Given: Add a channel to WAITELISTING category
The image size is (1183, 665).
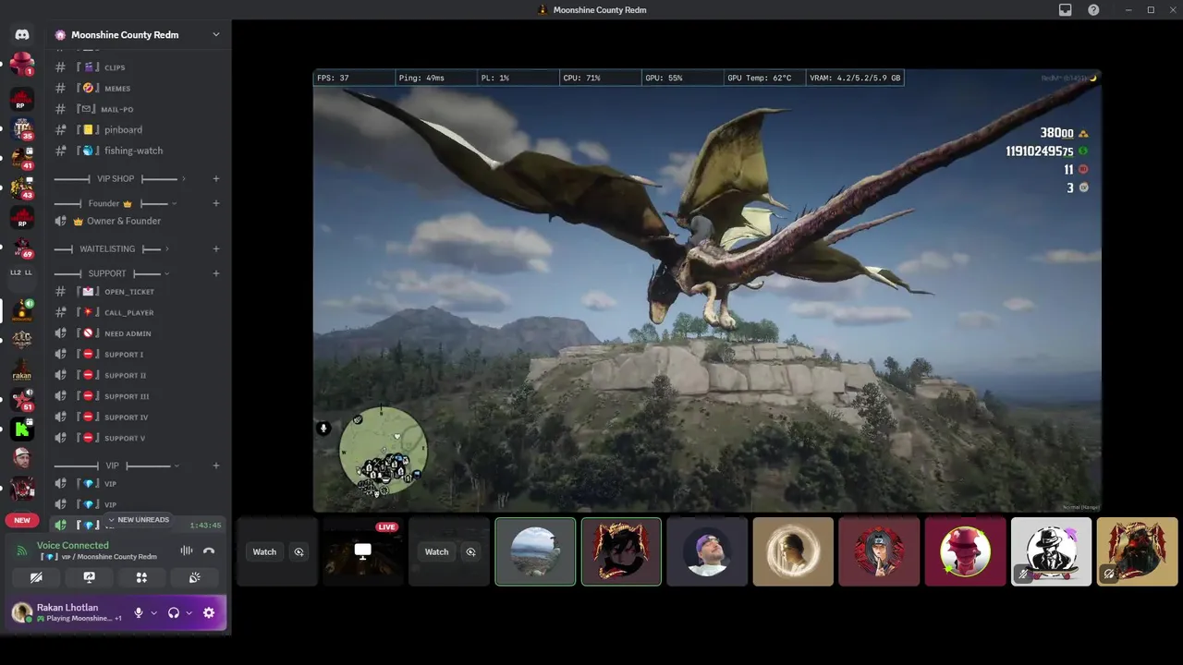Looking at the screenshot, I should [216, 248].
